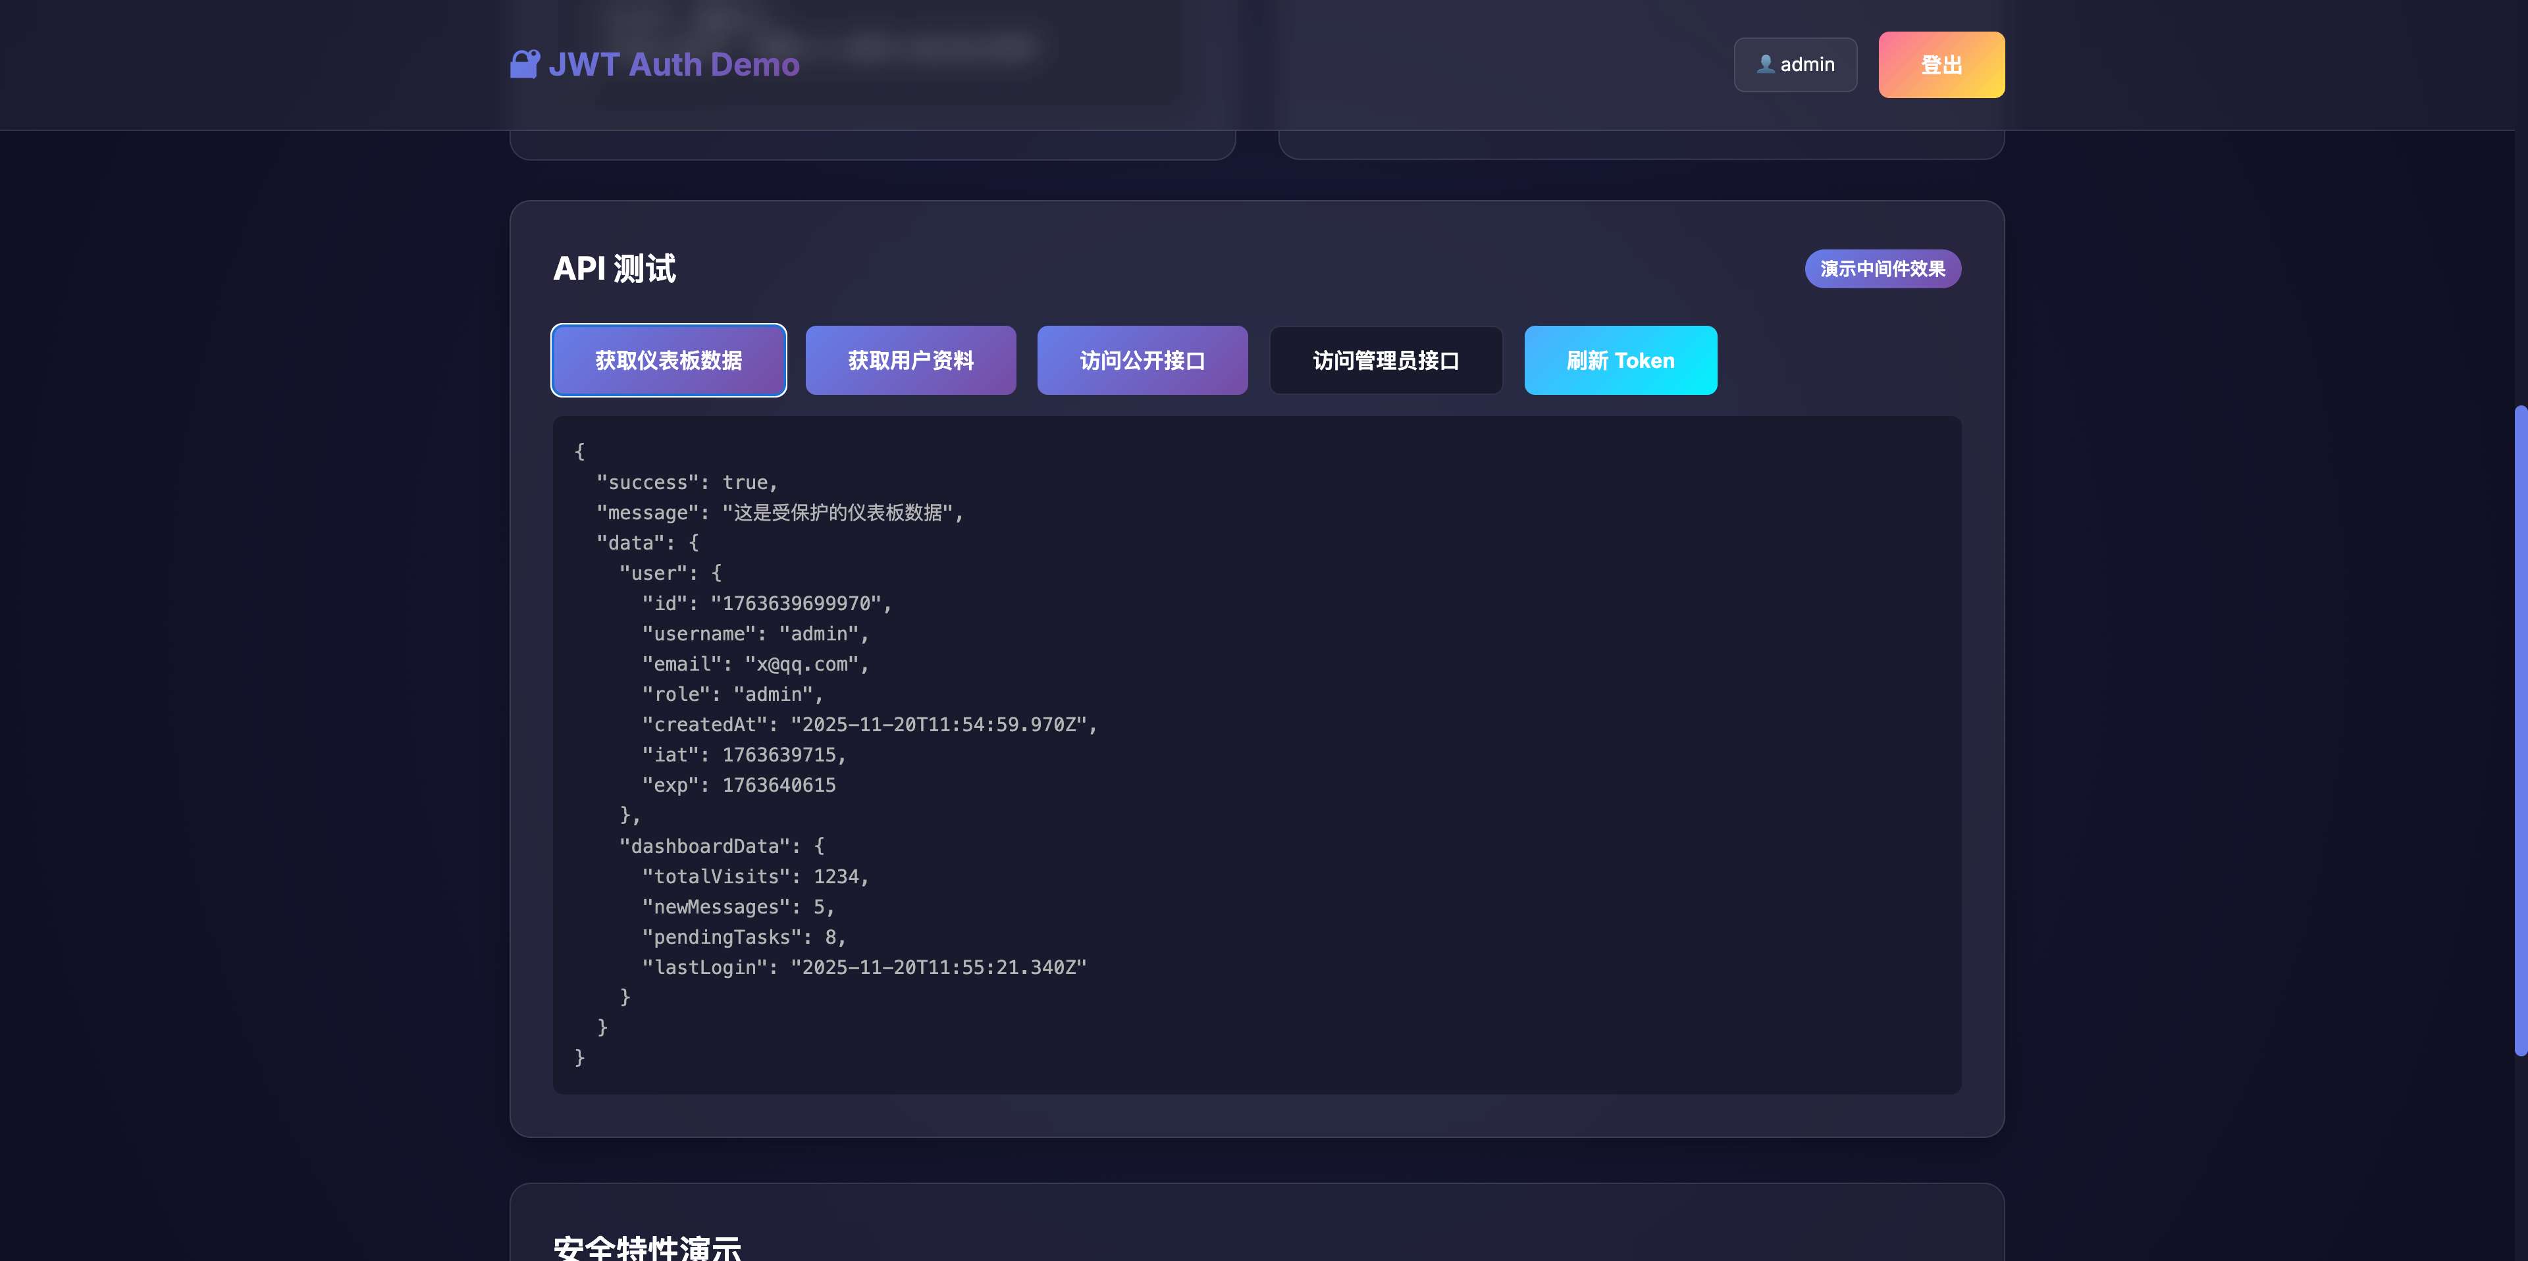
Task: Click the "role": "admin" line
Action: [732, 695]
